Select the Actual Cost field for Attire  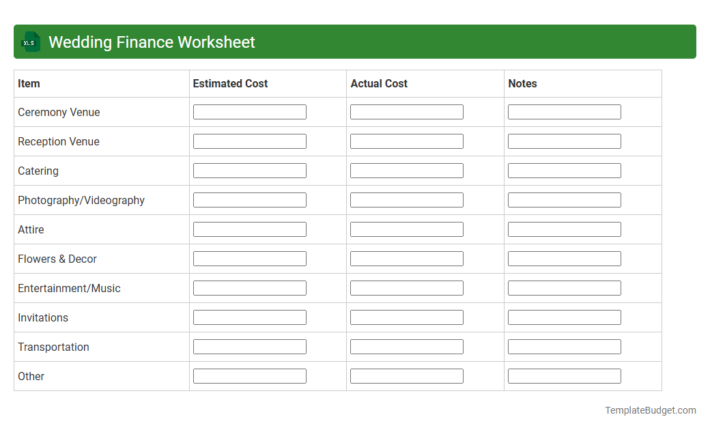(x=406, y=229)
